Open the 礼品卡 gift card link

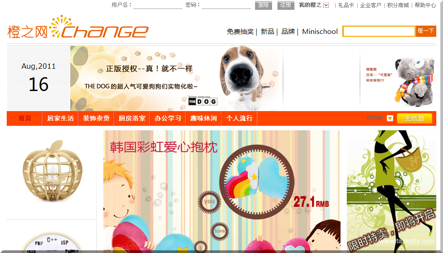(346, 5)
